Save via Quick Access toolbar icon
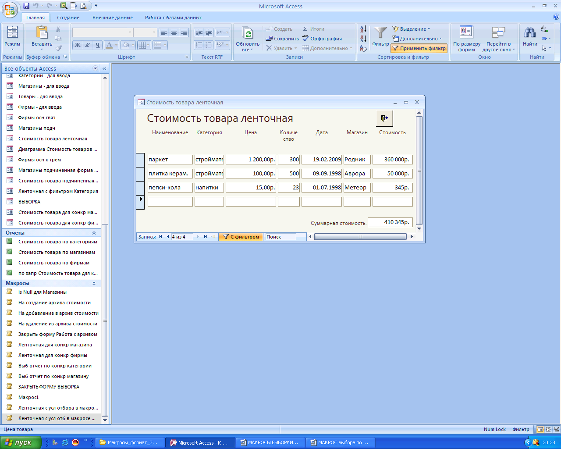The image size is (561, 449). [x=26, y=6]
